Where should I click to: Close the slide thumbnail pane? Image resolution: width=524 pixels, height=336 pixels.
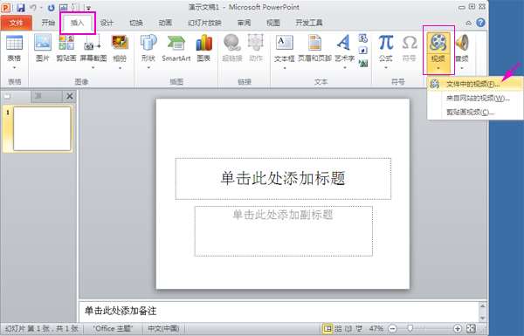point(70,96)
